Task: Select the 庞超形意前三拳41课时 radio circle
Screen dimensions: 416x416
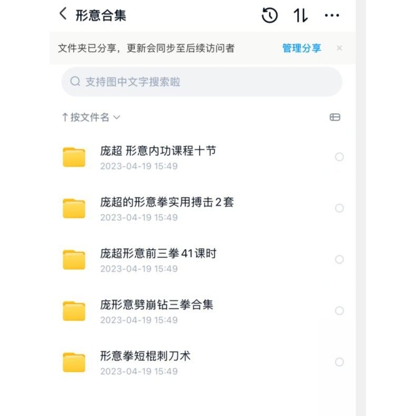Action: [339, 259]
